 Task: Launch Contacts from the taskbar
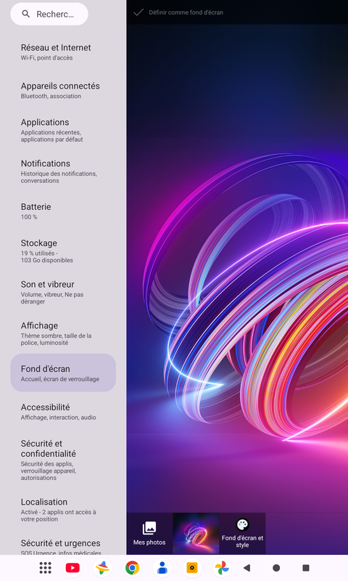click(x=162, y=568)
